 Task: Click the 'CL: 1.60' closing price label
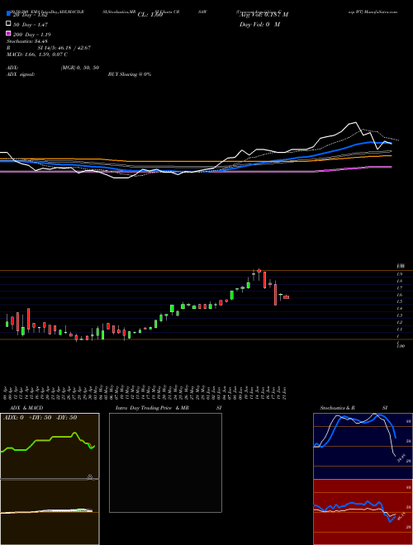[x=150, y=15]
